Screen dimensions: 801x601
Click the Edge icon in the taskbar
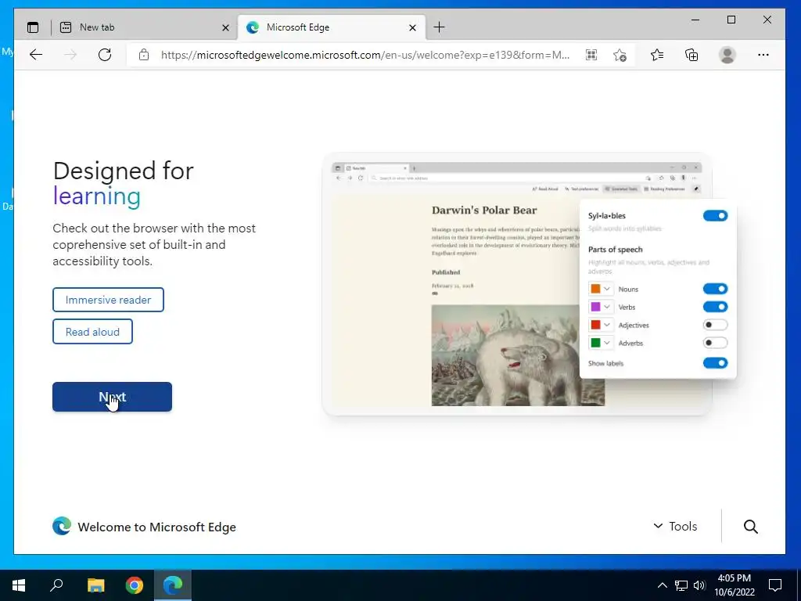pyautogui.click(x=173, y=585)
